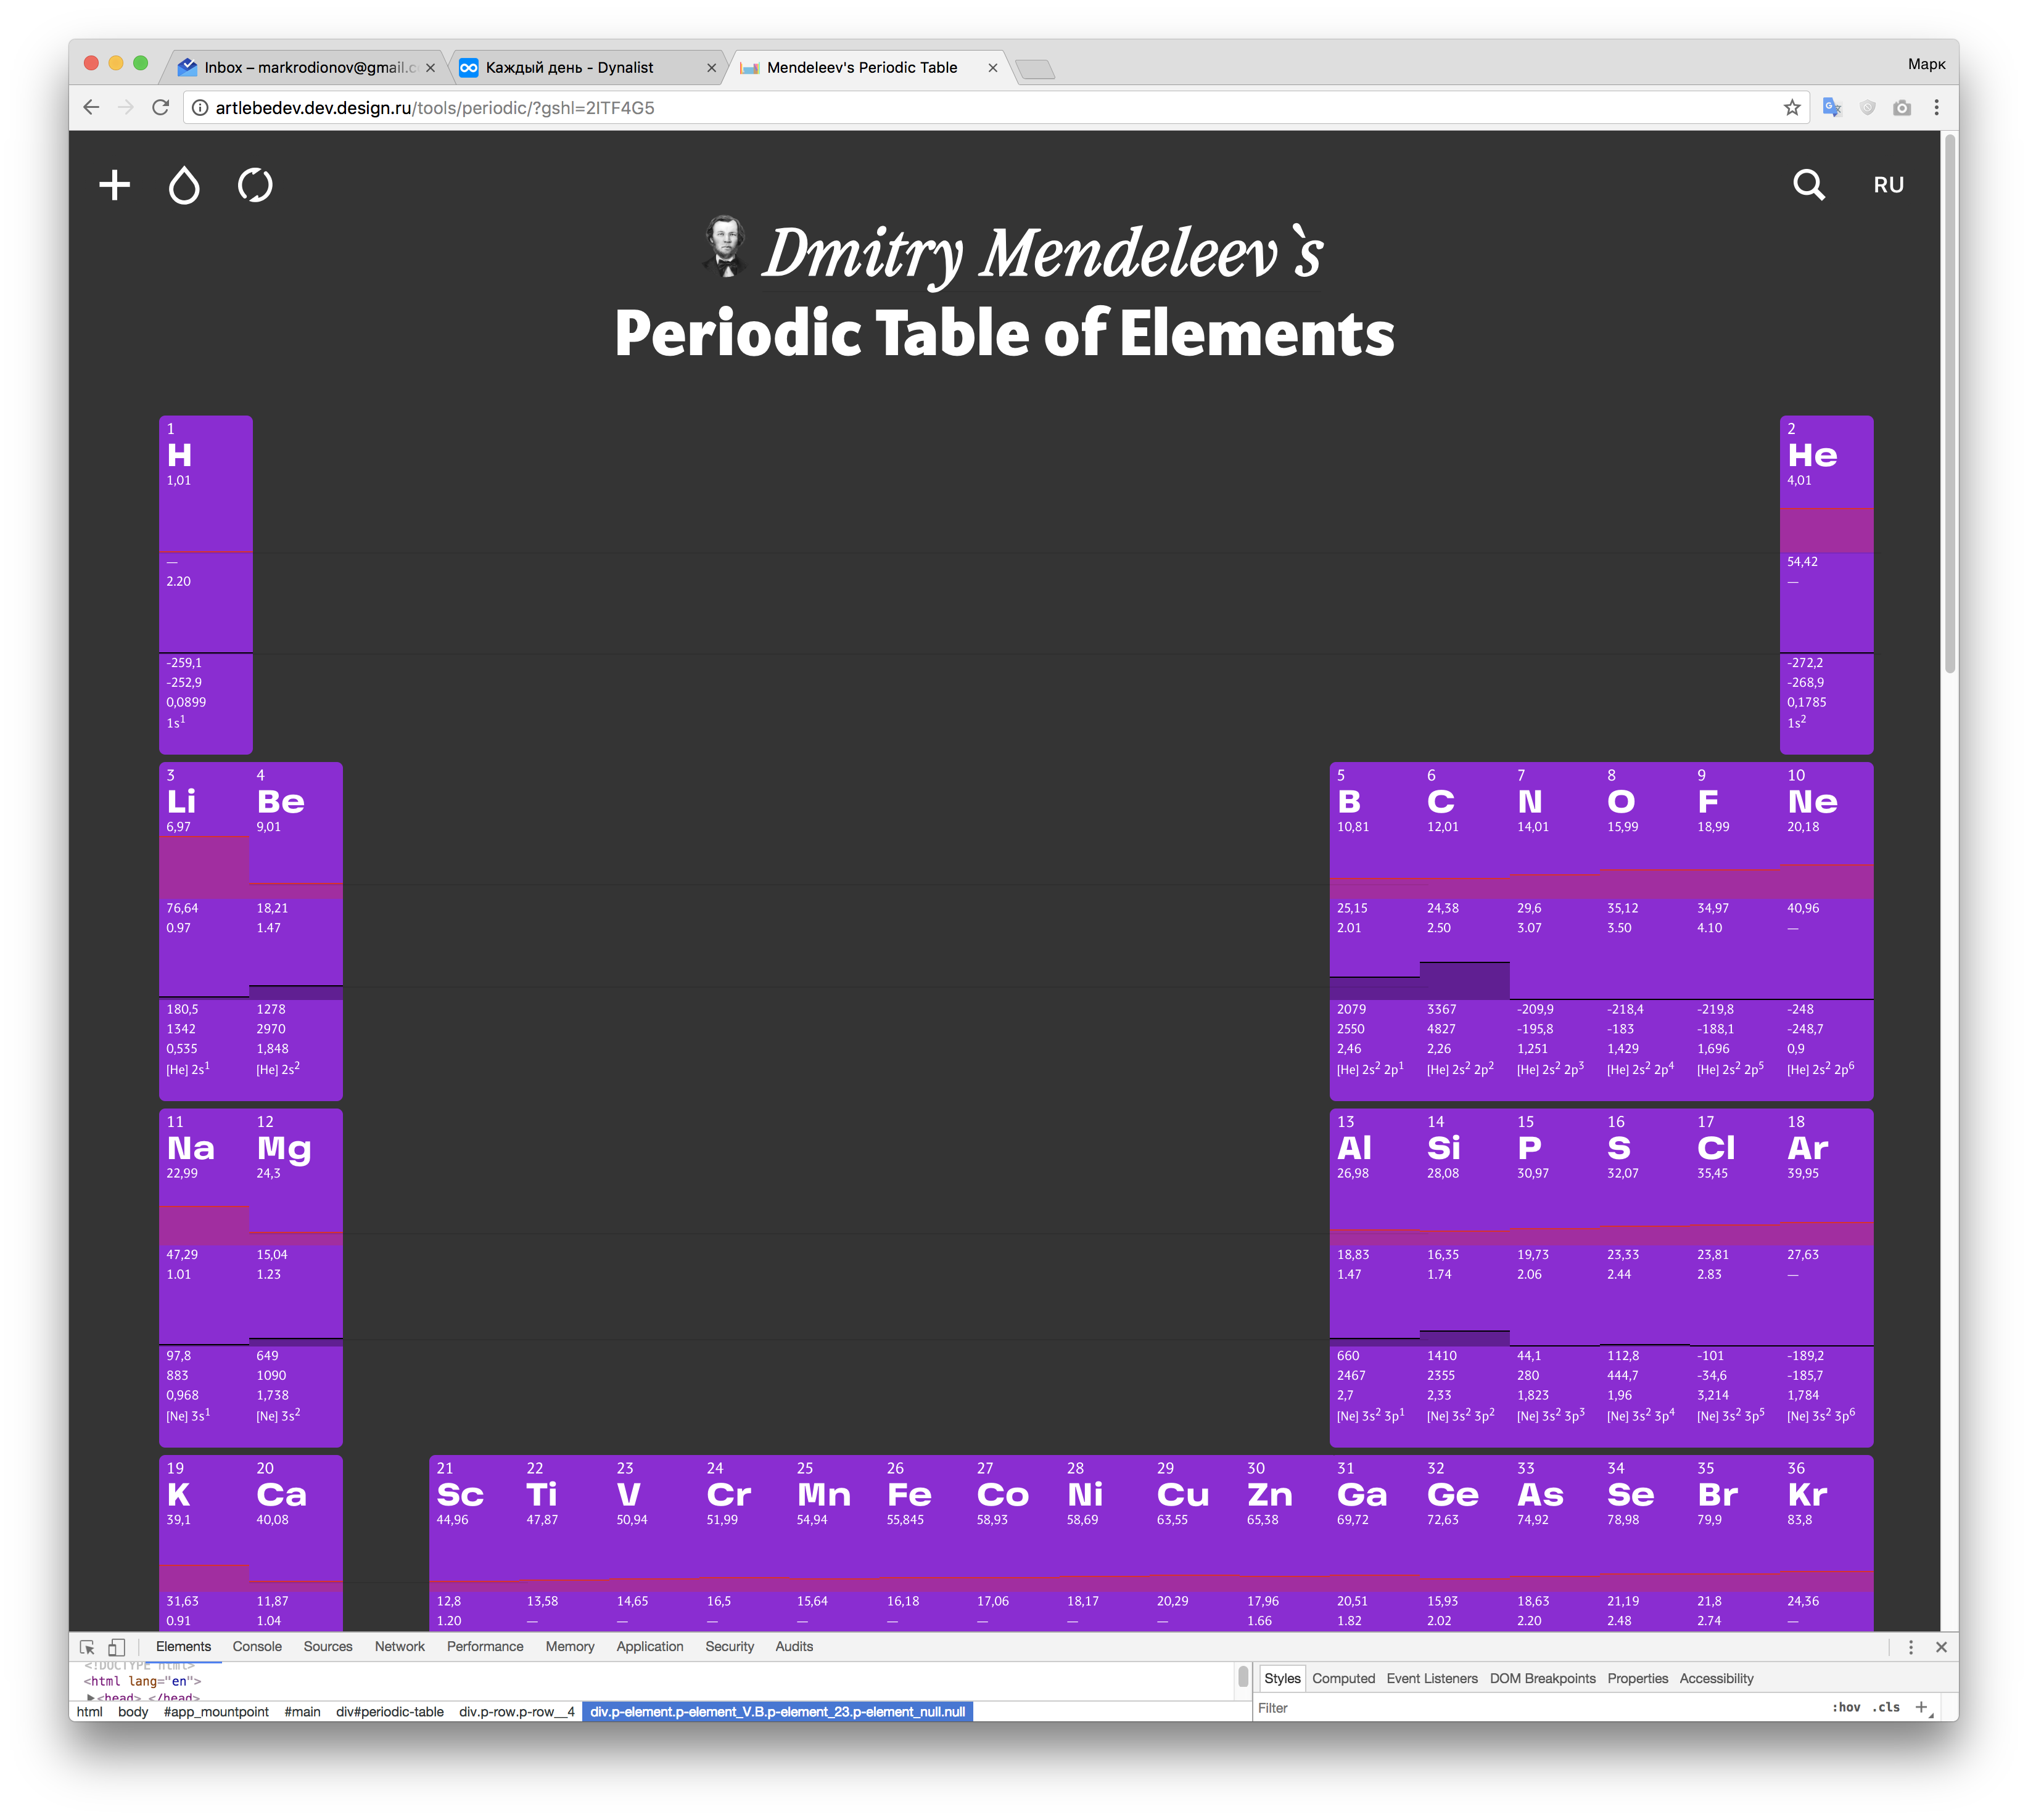
Task: Click the circular rotate icon
Action: point(255,185)
